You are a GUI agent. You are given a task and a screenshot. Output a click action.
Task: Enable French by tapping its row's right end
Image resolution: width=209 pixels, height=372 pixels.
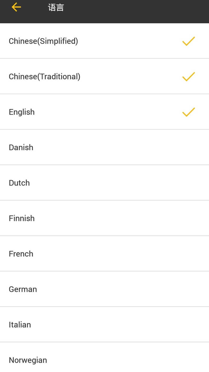point(188,254)
